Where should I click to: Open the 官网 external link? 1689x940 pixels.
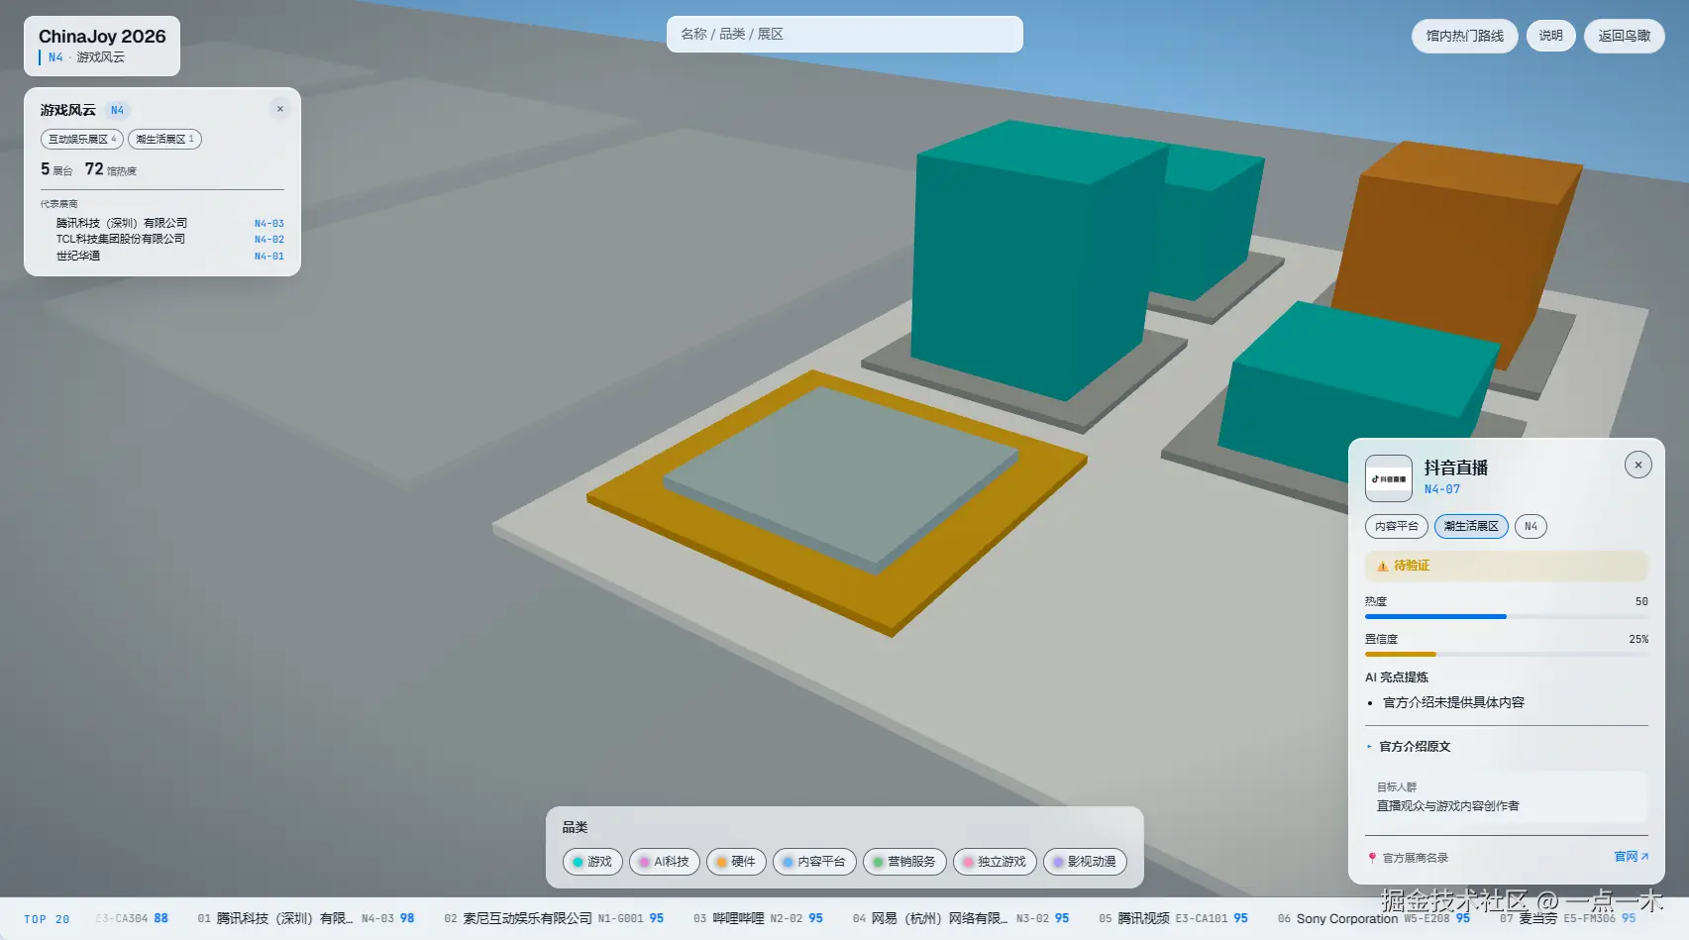pyautogui.click(x=1631, y=857)
